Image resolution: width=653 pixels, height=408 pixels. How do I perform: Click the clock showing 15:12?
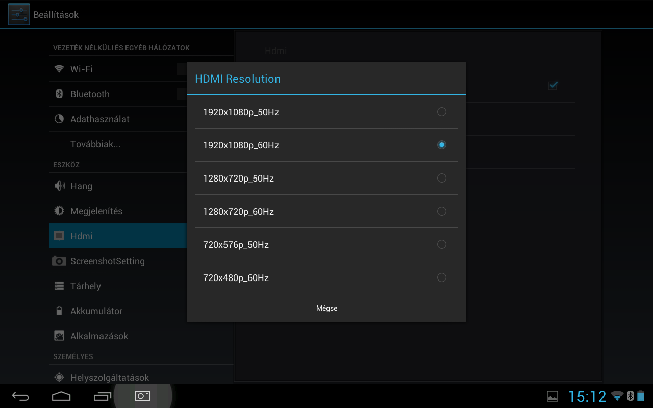pos(587,396)
